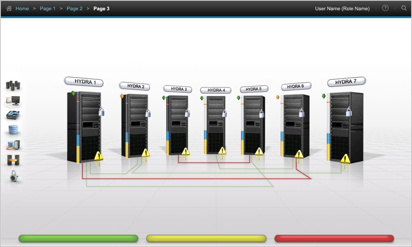Open the help question mark icon
This screenshot has width=412, height=247.
(385, 8)
